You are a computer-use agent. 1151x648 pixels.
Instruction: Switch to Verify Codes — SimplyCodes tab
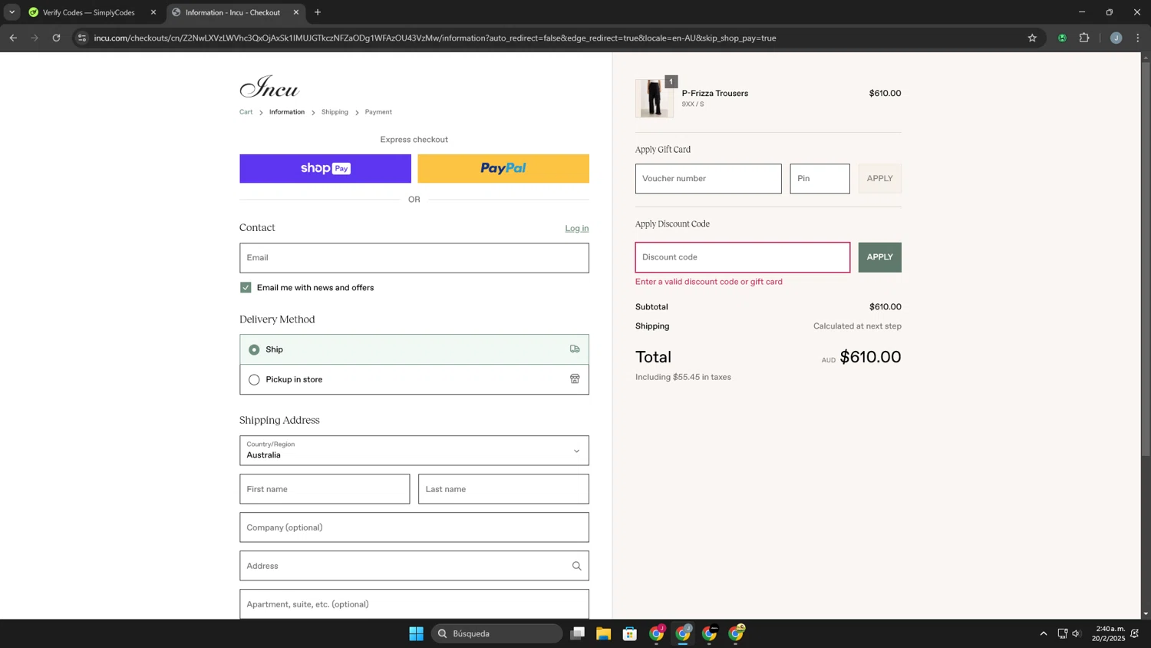[x=88, y=12]
